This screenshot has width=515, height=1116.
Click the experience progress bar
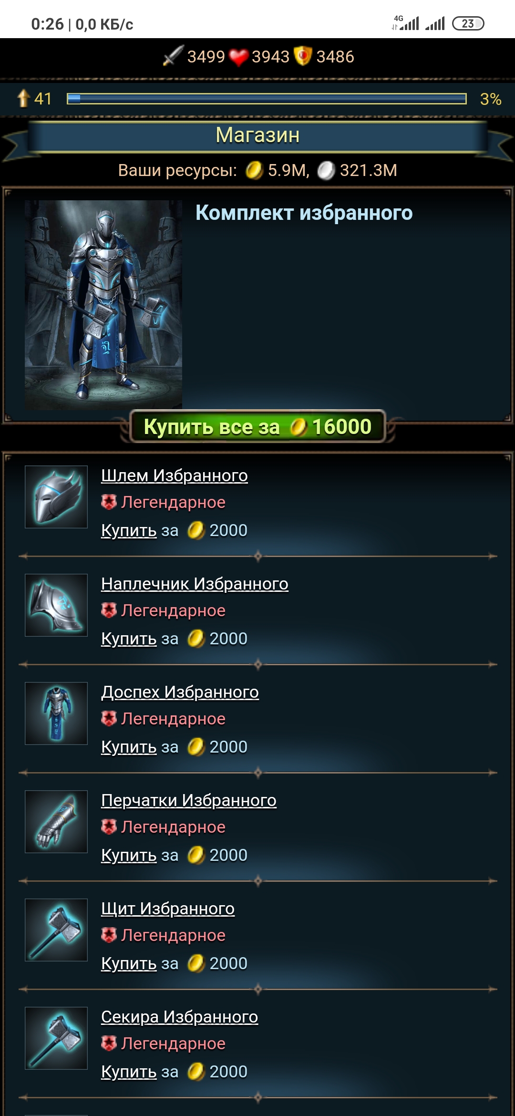click(267, 99)
